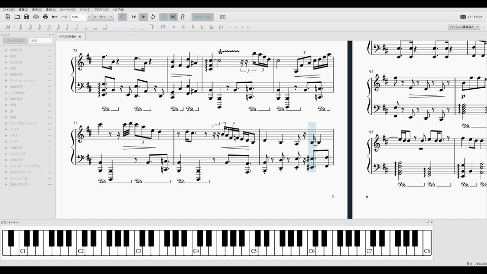
Task: Open the 表示 menu
Action: coord(37,10)
